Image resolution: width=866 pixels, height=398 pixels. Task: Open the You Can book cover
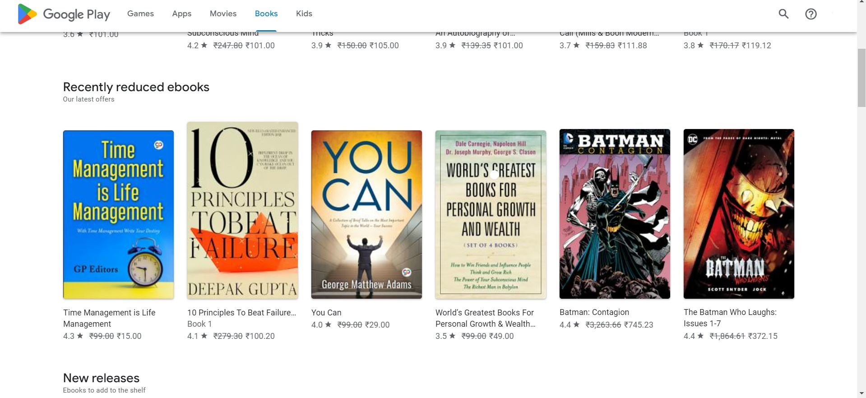(x=366, y=215)
